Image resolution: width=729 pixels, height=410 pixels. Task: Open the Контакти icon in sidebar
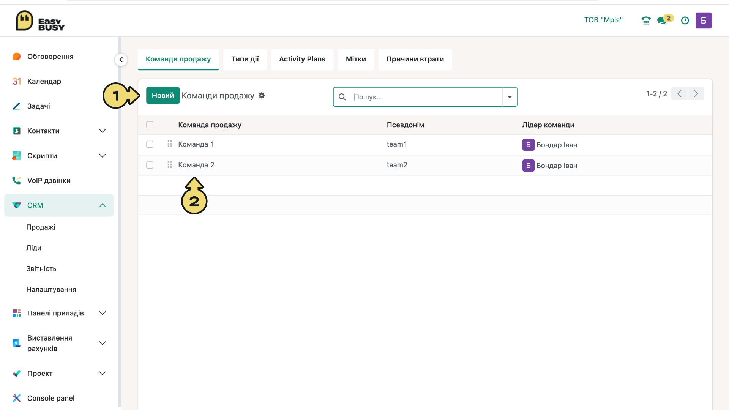click(16, 131)
